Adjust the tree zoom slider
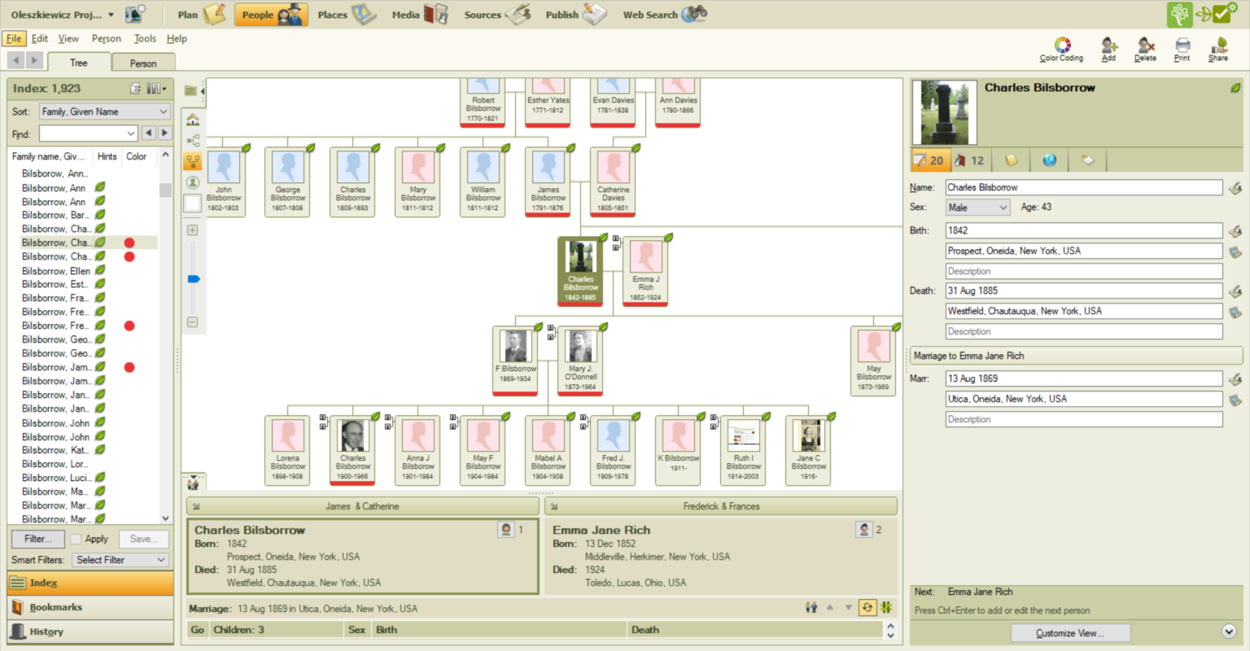 pos(192,278)
